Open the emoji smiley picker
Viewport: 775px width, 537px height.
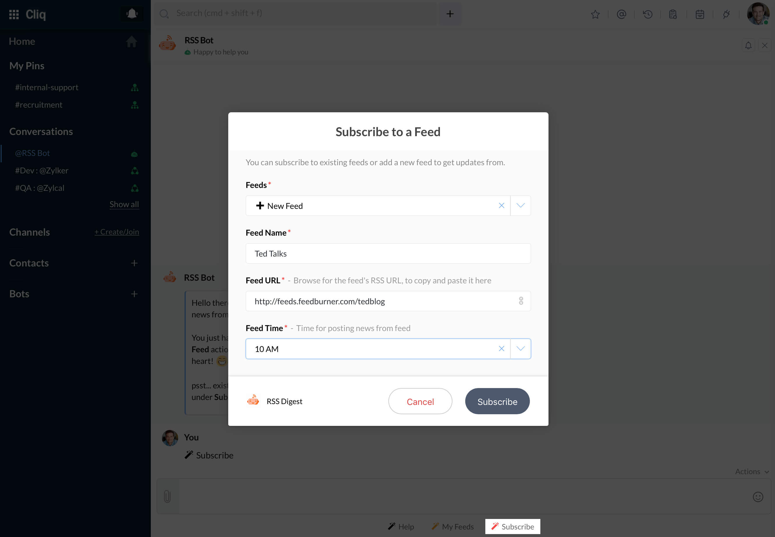click(758, 497)
